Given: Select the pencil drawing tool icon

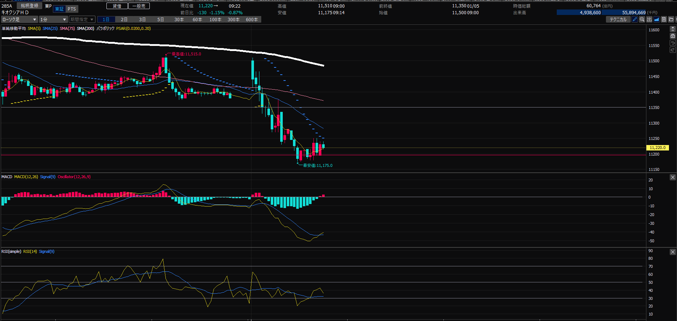Looking at the screenshot, I should point(635,19).
